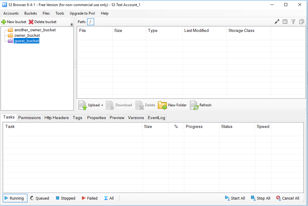
Task: Switch to the Permissions tab
Action: click(29, 118)
